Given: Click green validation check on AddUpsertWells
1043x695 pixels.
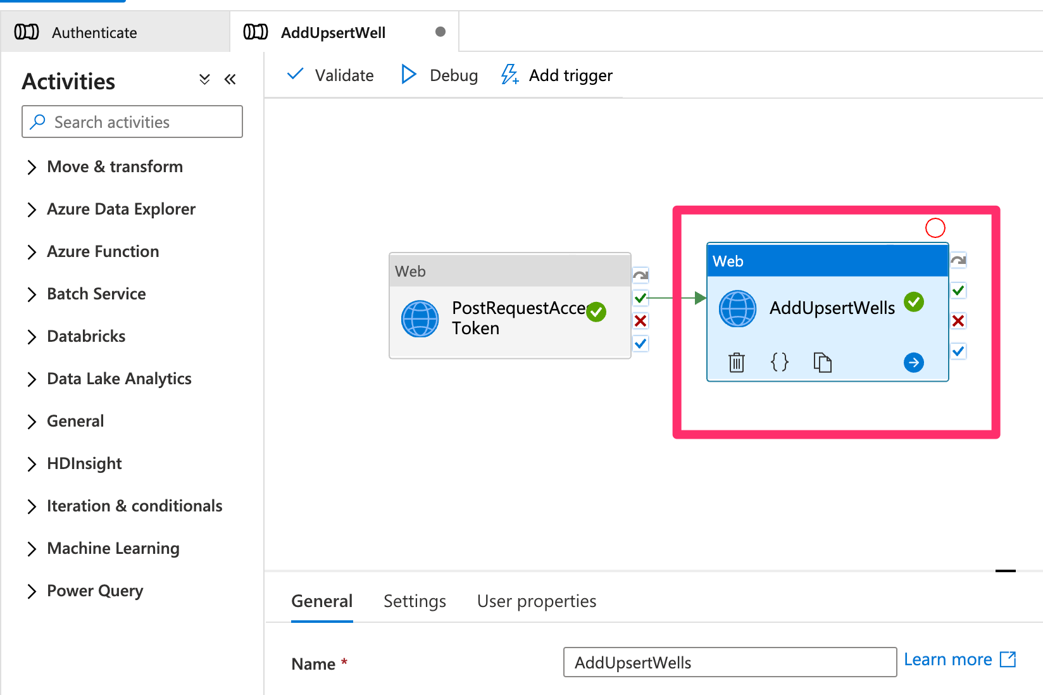Looking at the screenshot, I should (914, 302).
